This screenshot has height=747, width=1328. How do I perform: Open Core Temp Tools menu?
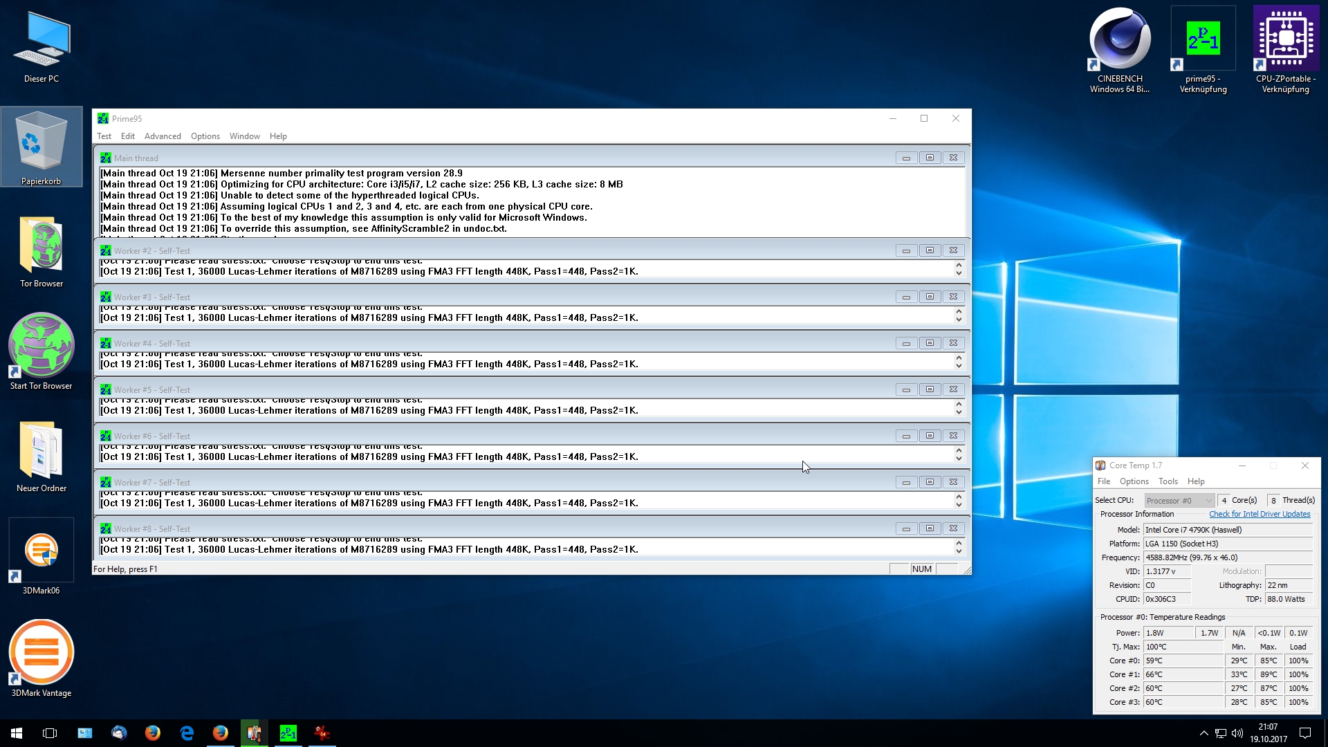point(1168,481)
